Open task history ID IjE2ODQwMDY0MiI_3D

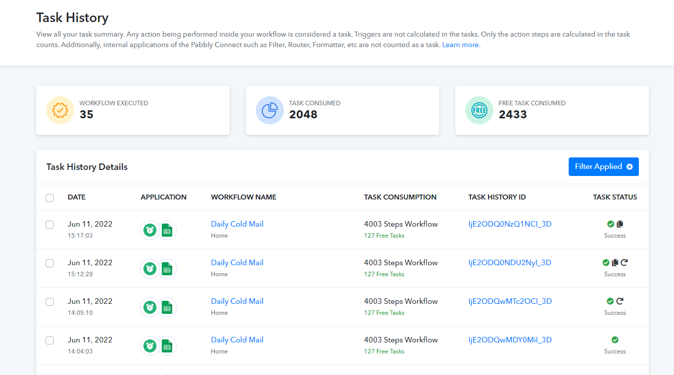(x=510, y=340)
